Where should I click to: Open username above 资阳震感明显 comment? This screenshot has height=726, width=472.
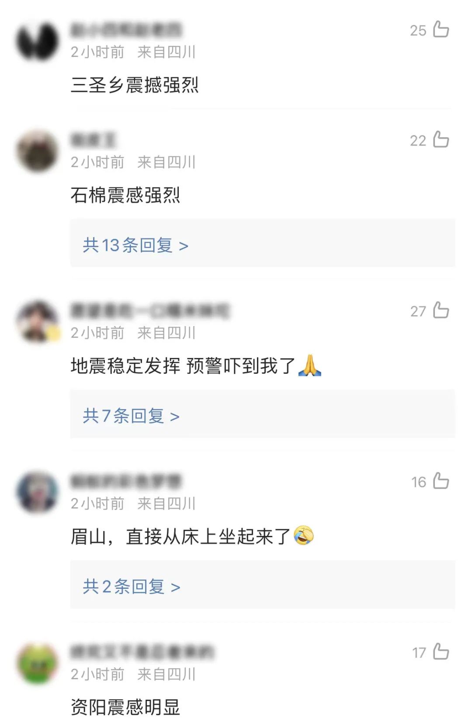pyautogui.click(x=142, y=652)
